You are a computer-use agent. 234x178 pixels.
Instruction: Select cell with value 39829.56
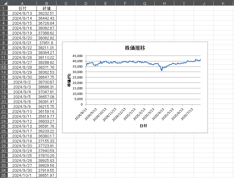click(x=46, y=165)
